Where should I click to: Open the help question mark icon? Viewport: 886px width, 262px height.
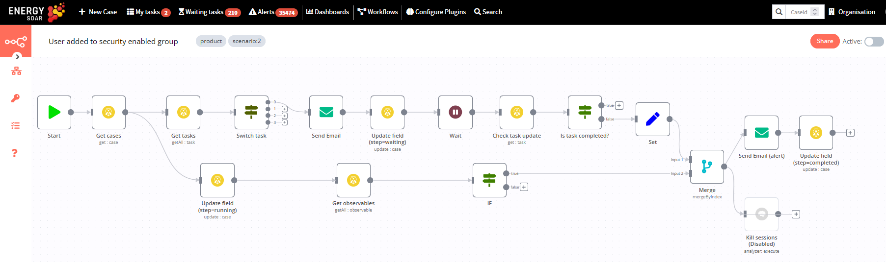coord(15,153)
